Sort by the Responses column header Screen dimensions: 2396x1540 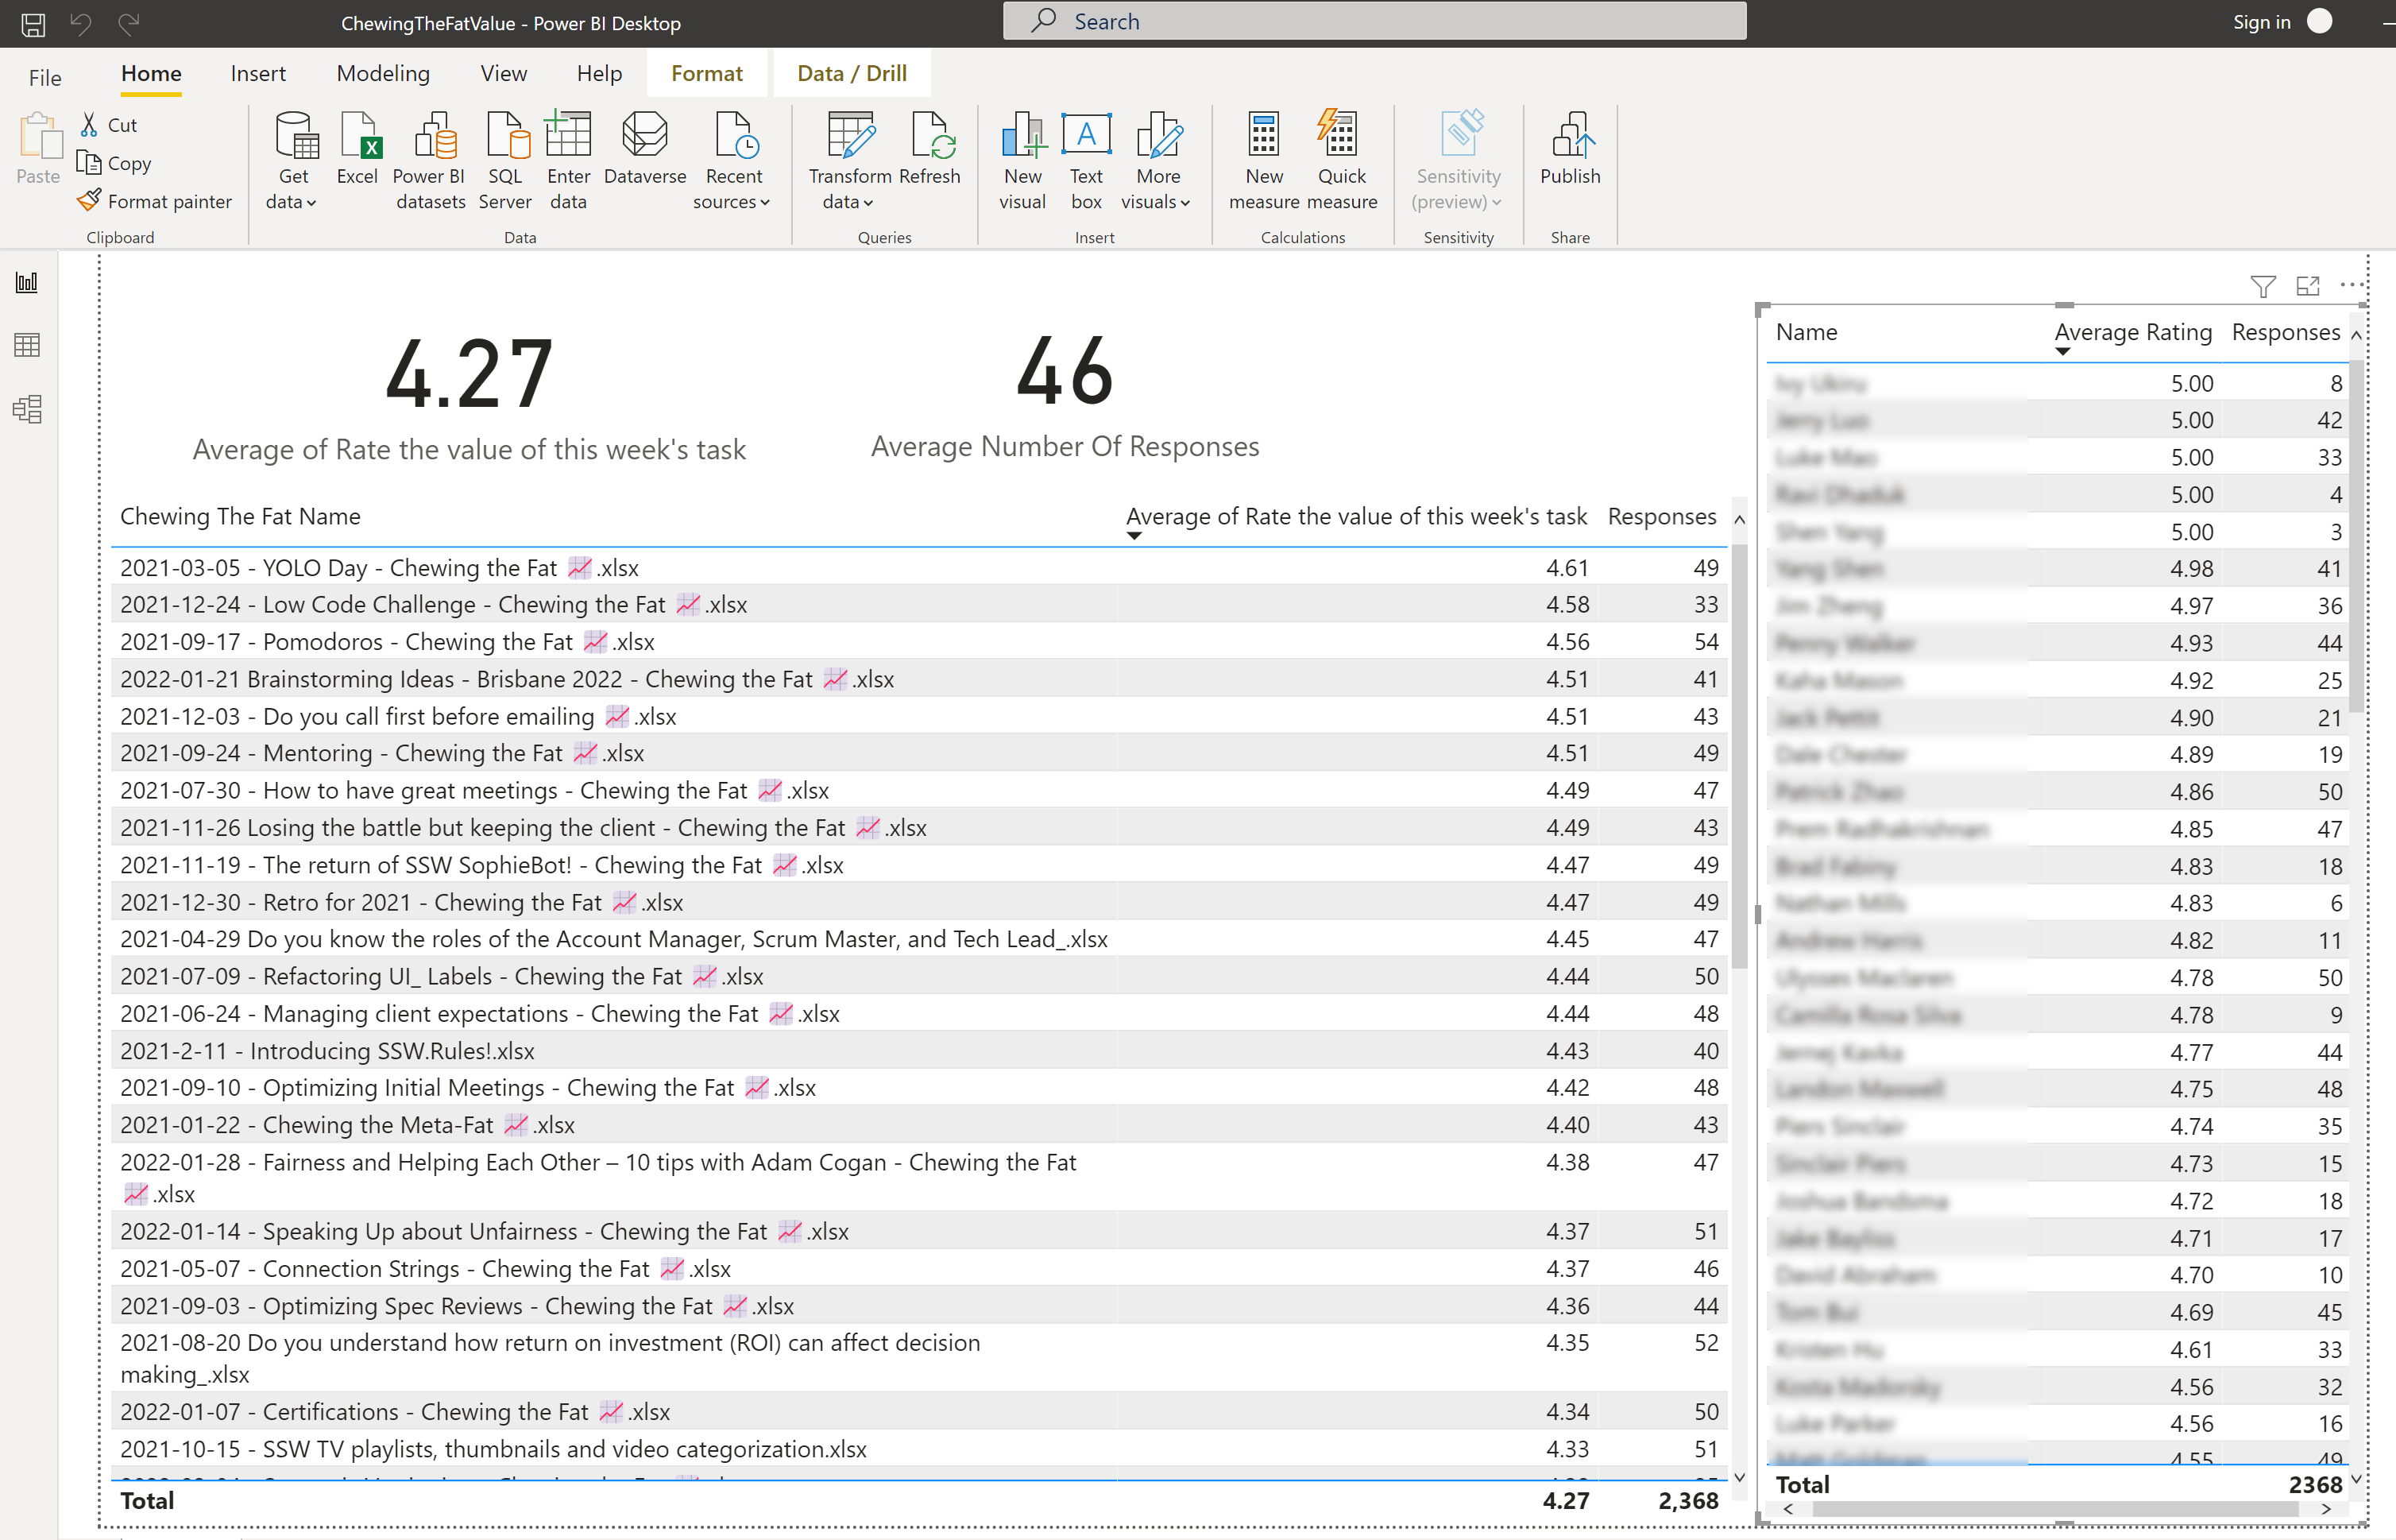pos(1661,517)
